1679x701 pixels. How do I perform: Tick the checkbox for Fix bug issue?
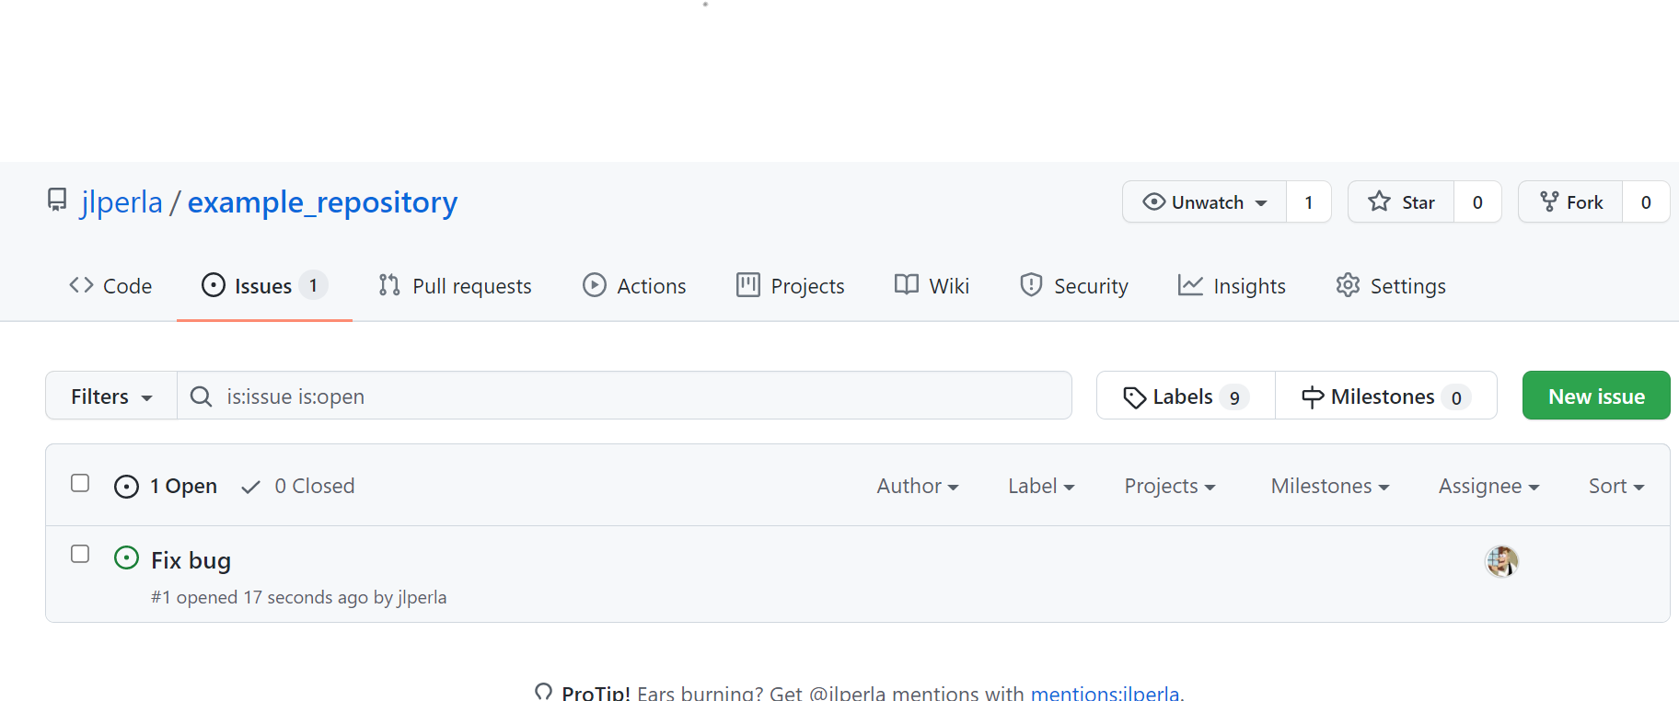tap(80, 554)
